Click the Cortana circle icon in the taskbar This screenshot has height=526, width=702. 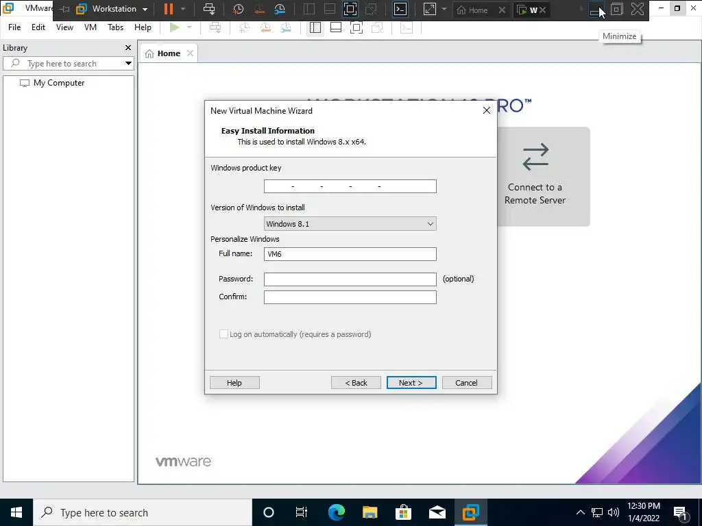pyautogui.click(x=269, y=512)
